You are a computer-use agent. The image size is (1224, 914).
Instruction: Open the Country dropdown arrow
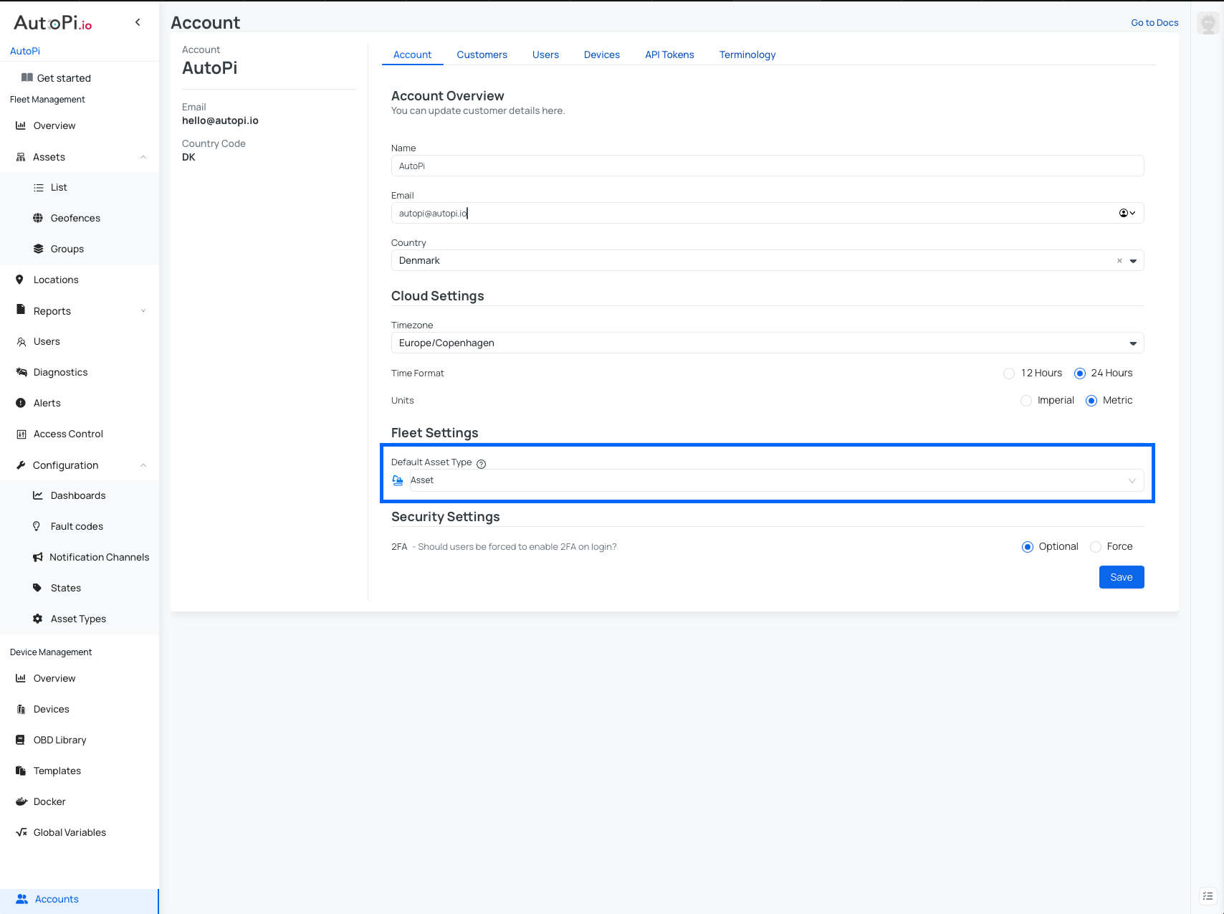(1134, 261)
